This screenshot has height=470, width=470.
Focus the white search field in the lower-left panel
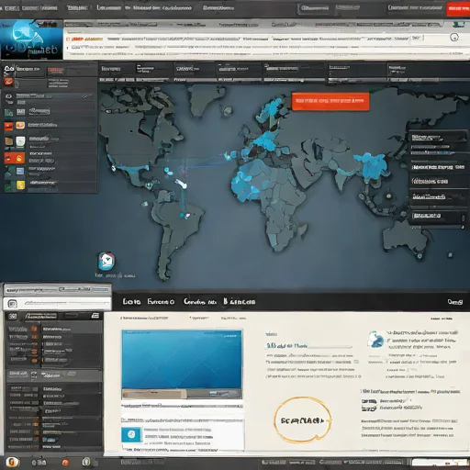(x=57, y=304)
